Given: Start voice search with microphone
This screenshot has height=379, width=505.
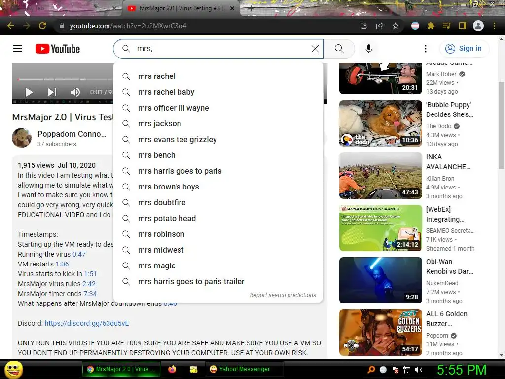Looking at the screenshot, I should [369, 49].
